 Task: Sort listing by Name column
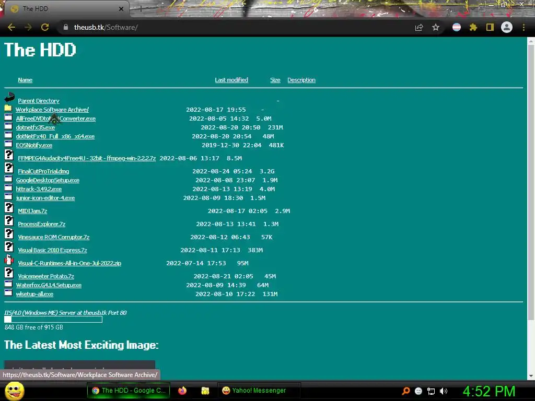[25, 80]
